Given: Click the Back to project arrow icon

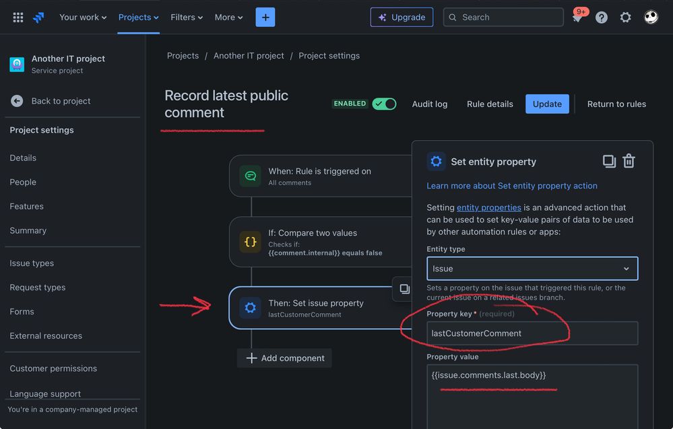Looking at the screenshot, I should (x=17, y=101).
